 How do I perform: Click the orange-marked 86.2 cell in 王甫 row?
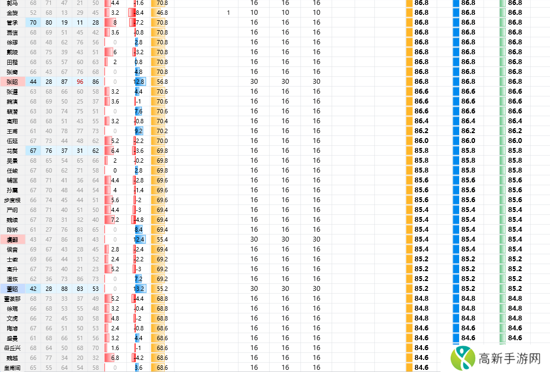421,131
